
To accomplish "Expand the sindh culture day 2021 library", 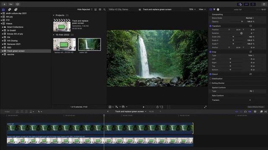I will coord(1,13).
